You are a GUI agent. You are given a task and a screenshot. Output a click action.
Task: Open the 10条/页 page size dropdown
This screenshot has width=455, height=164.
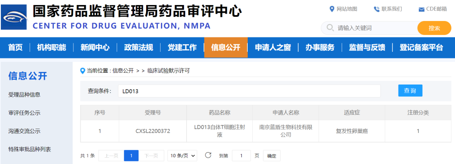(182, 156)
